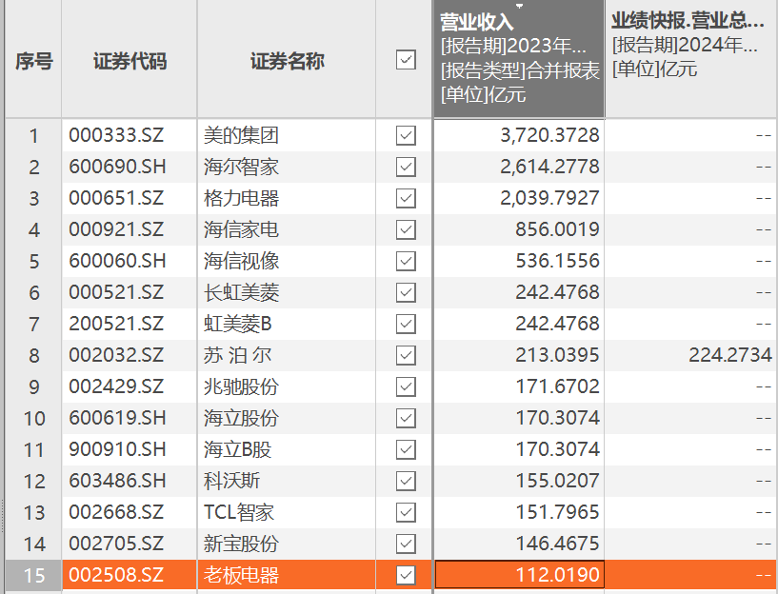Select the highlighted revenue cell 112.0190

click(519, 575)
